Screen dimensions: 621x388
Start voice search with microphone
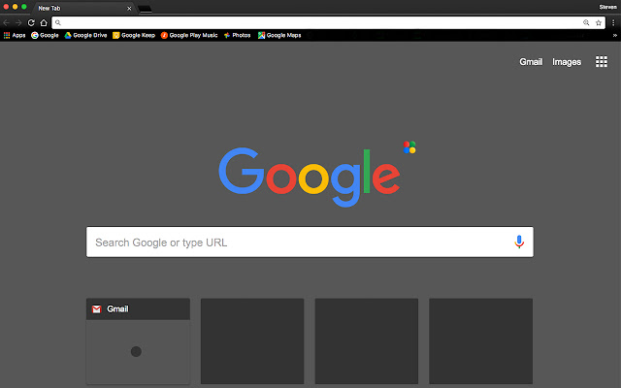point(519,242)
